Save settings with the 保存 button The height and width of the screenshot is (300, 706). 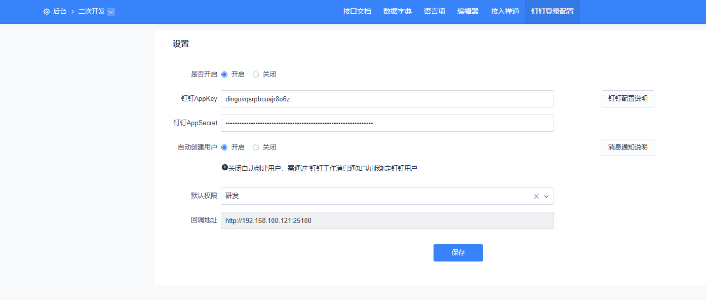(x=458, y=253)
